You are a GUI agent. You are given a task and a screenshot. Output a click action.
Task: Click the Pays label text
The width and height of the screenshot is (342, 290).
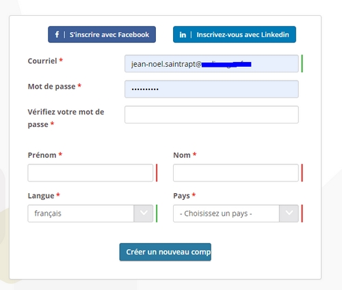pos(181,196)
